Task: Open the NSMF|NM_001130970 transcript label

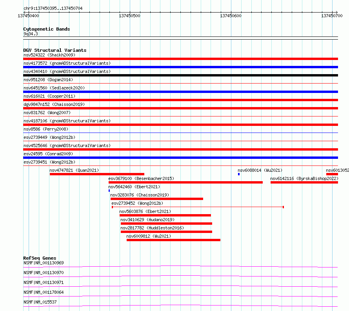Action: pos(44,273)
